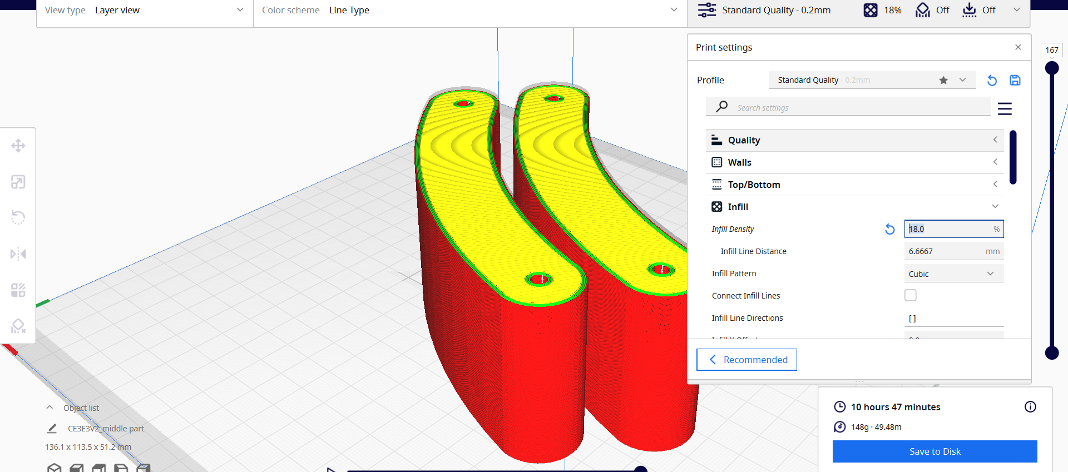Click the Quality category icon
Viewport: 1068px width, 472px height.
pos(717,140)
